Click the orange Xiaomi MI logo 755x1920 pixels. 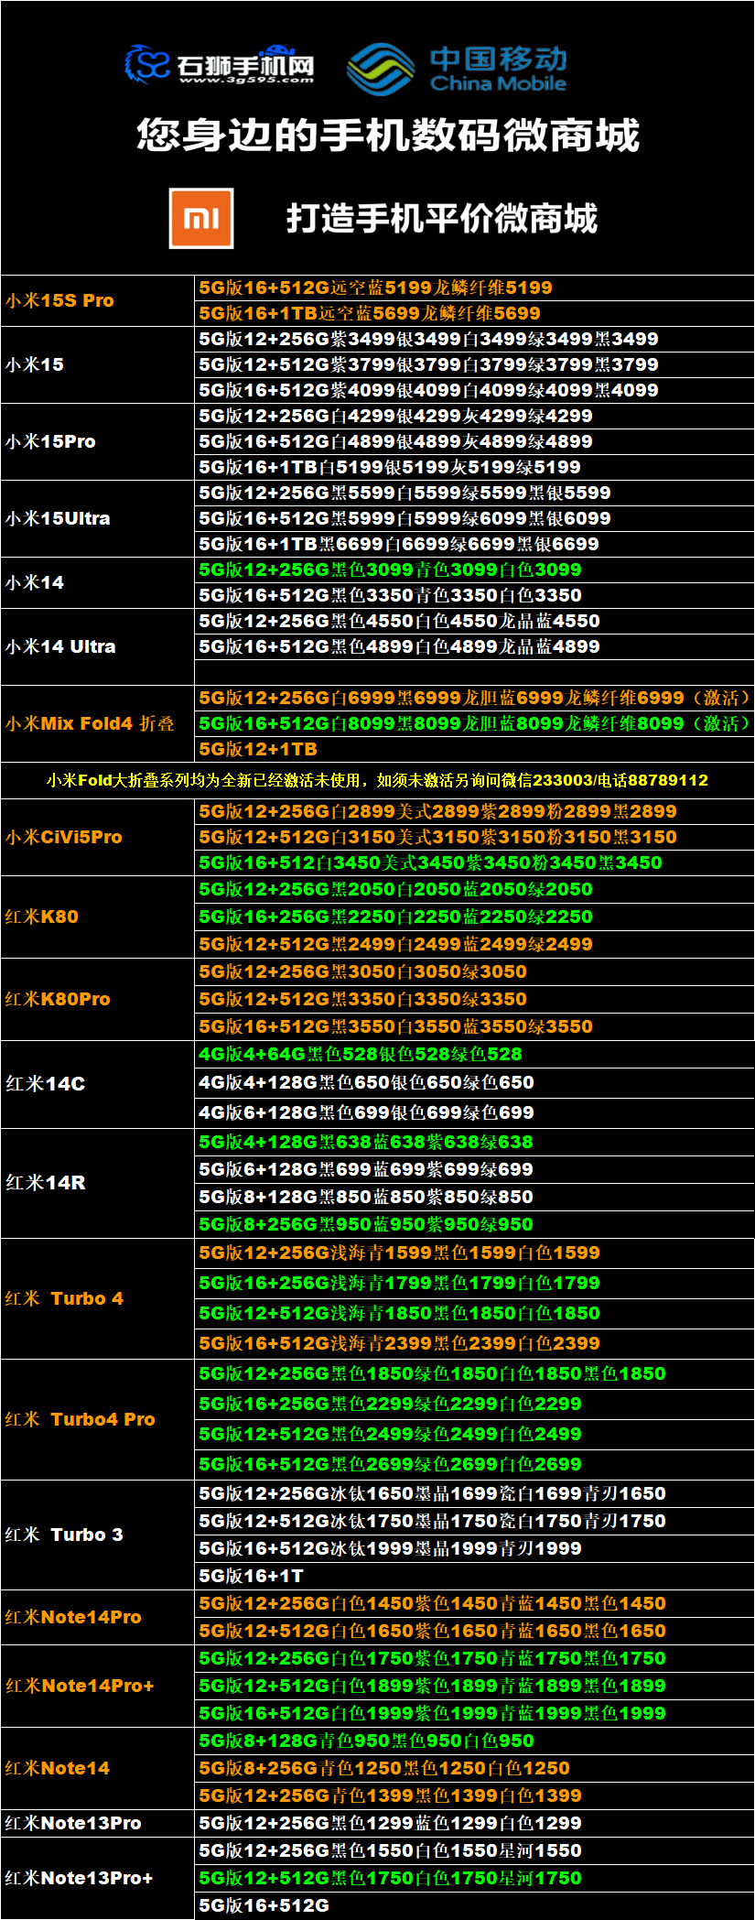click(201, 218)
